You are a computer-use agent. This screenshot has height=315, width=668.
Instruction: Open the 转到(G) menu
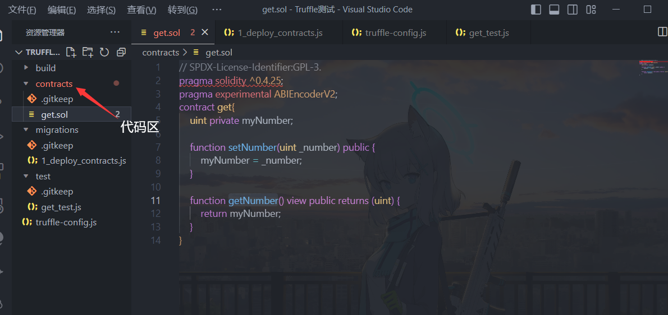point(182,10)
